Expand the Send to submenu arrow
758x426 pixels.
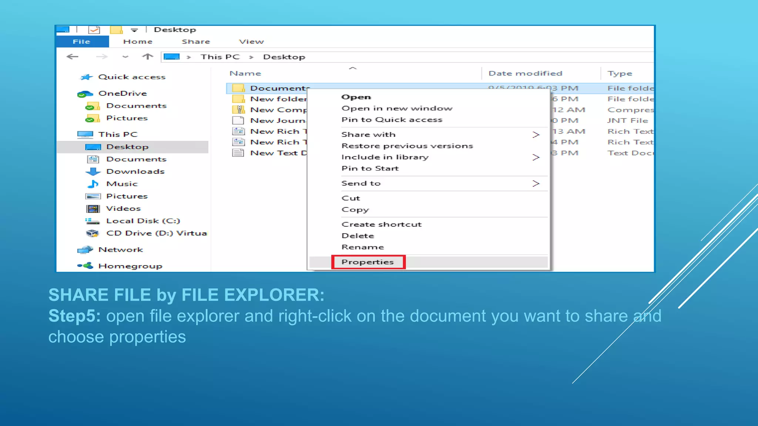(x=536, y=183)
